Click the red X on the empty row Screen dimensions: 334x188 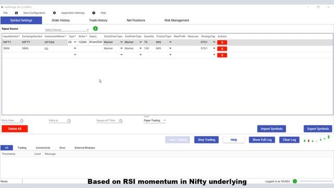point(222,55)
